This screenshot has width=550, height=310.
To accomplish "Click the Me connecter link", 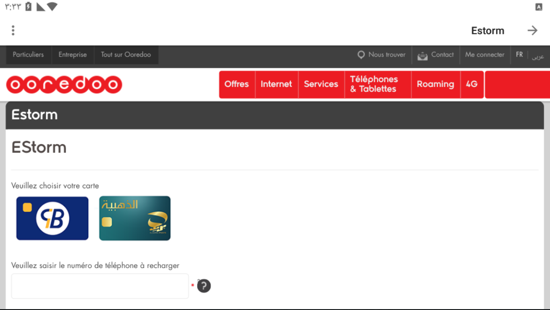I will click(x=485, y=55).
